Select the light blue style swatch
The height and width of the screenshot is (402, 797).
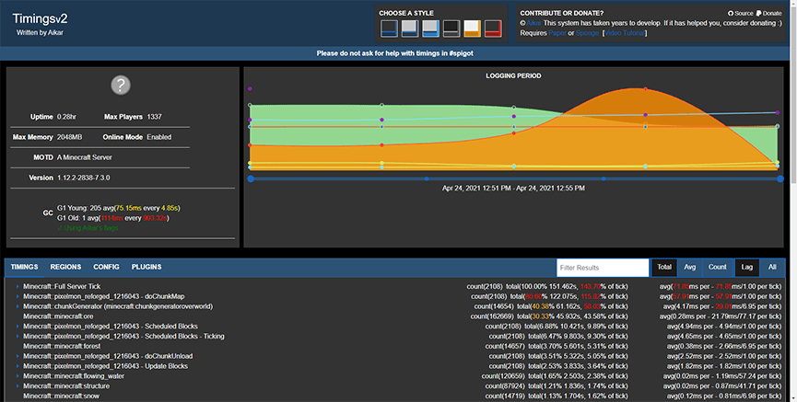[x=430, y=29]
